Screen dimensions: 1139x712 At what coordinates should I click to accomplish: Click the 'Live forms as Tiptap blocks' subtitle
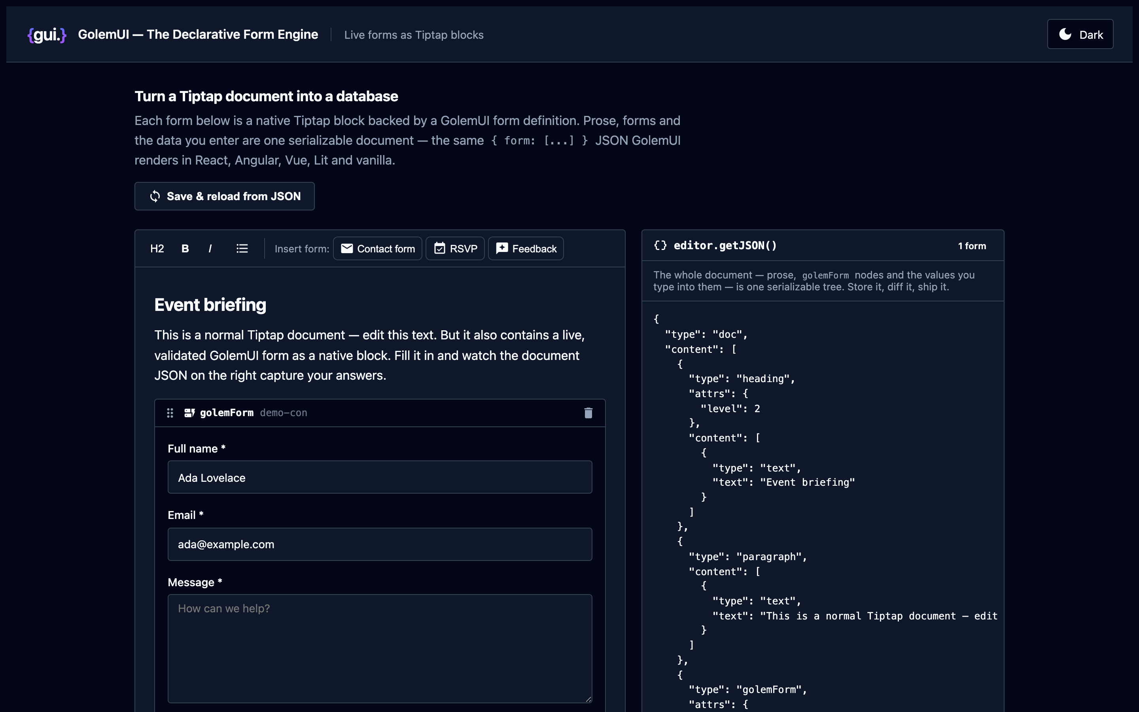[414, 35]
